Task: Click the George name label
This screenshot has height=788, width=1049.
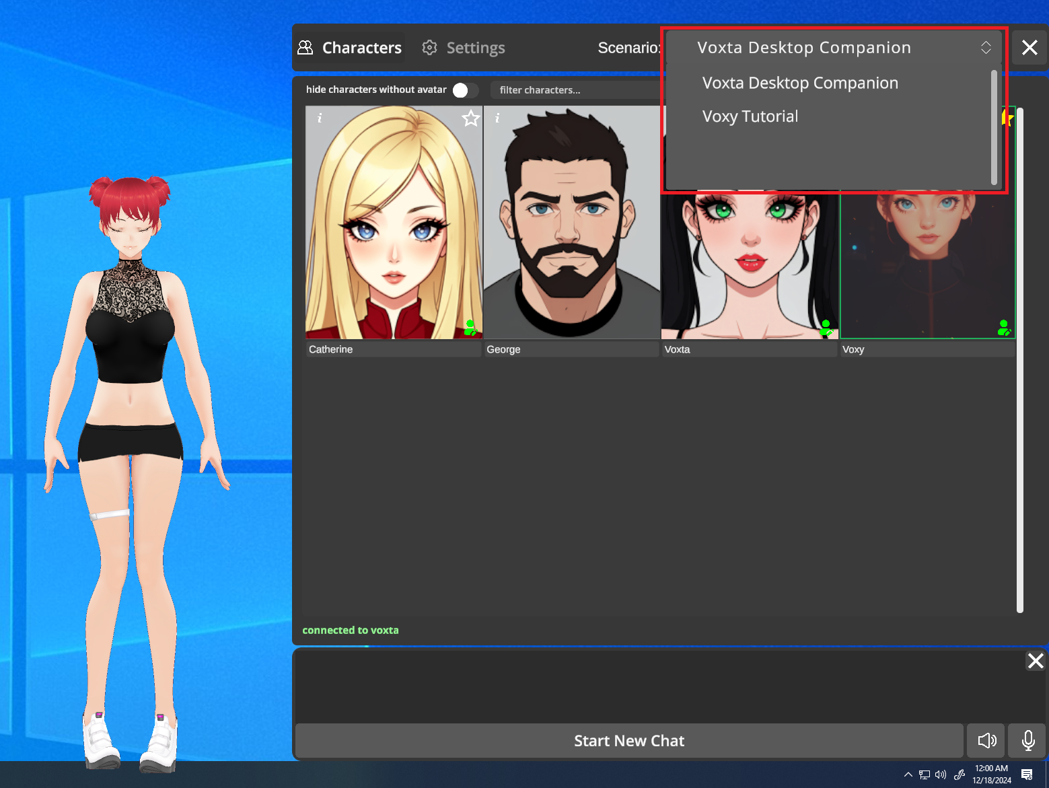Action: (571, 349)
